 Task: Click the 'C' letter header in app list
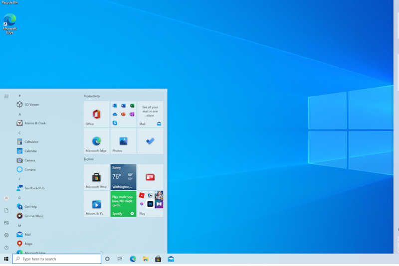click(x=19, y=133)
